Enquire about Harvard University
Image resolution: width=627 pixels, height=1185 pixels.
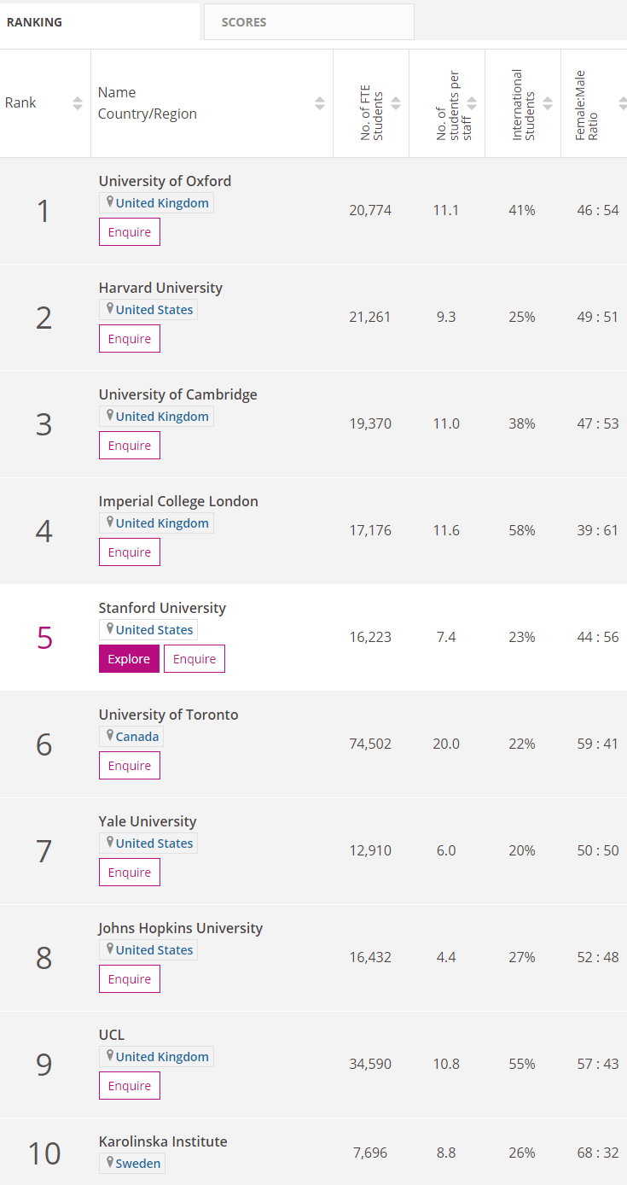point(130,339)
